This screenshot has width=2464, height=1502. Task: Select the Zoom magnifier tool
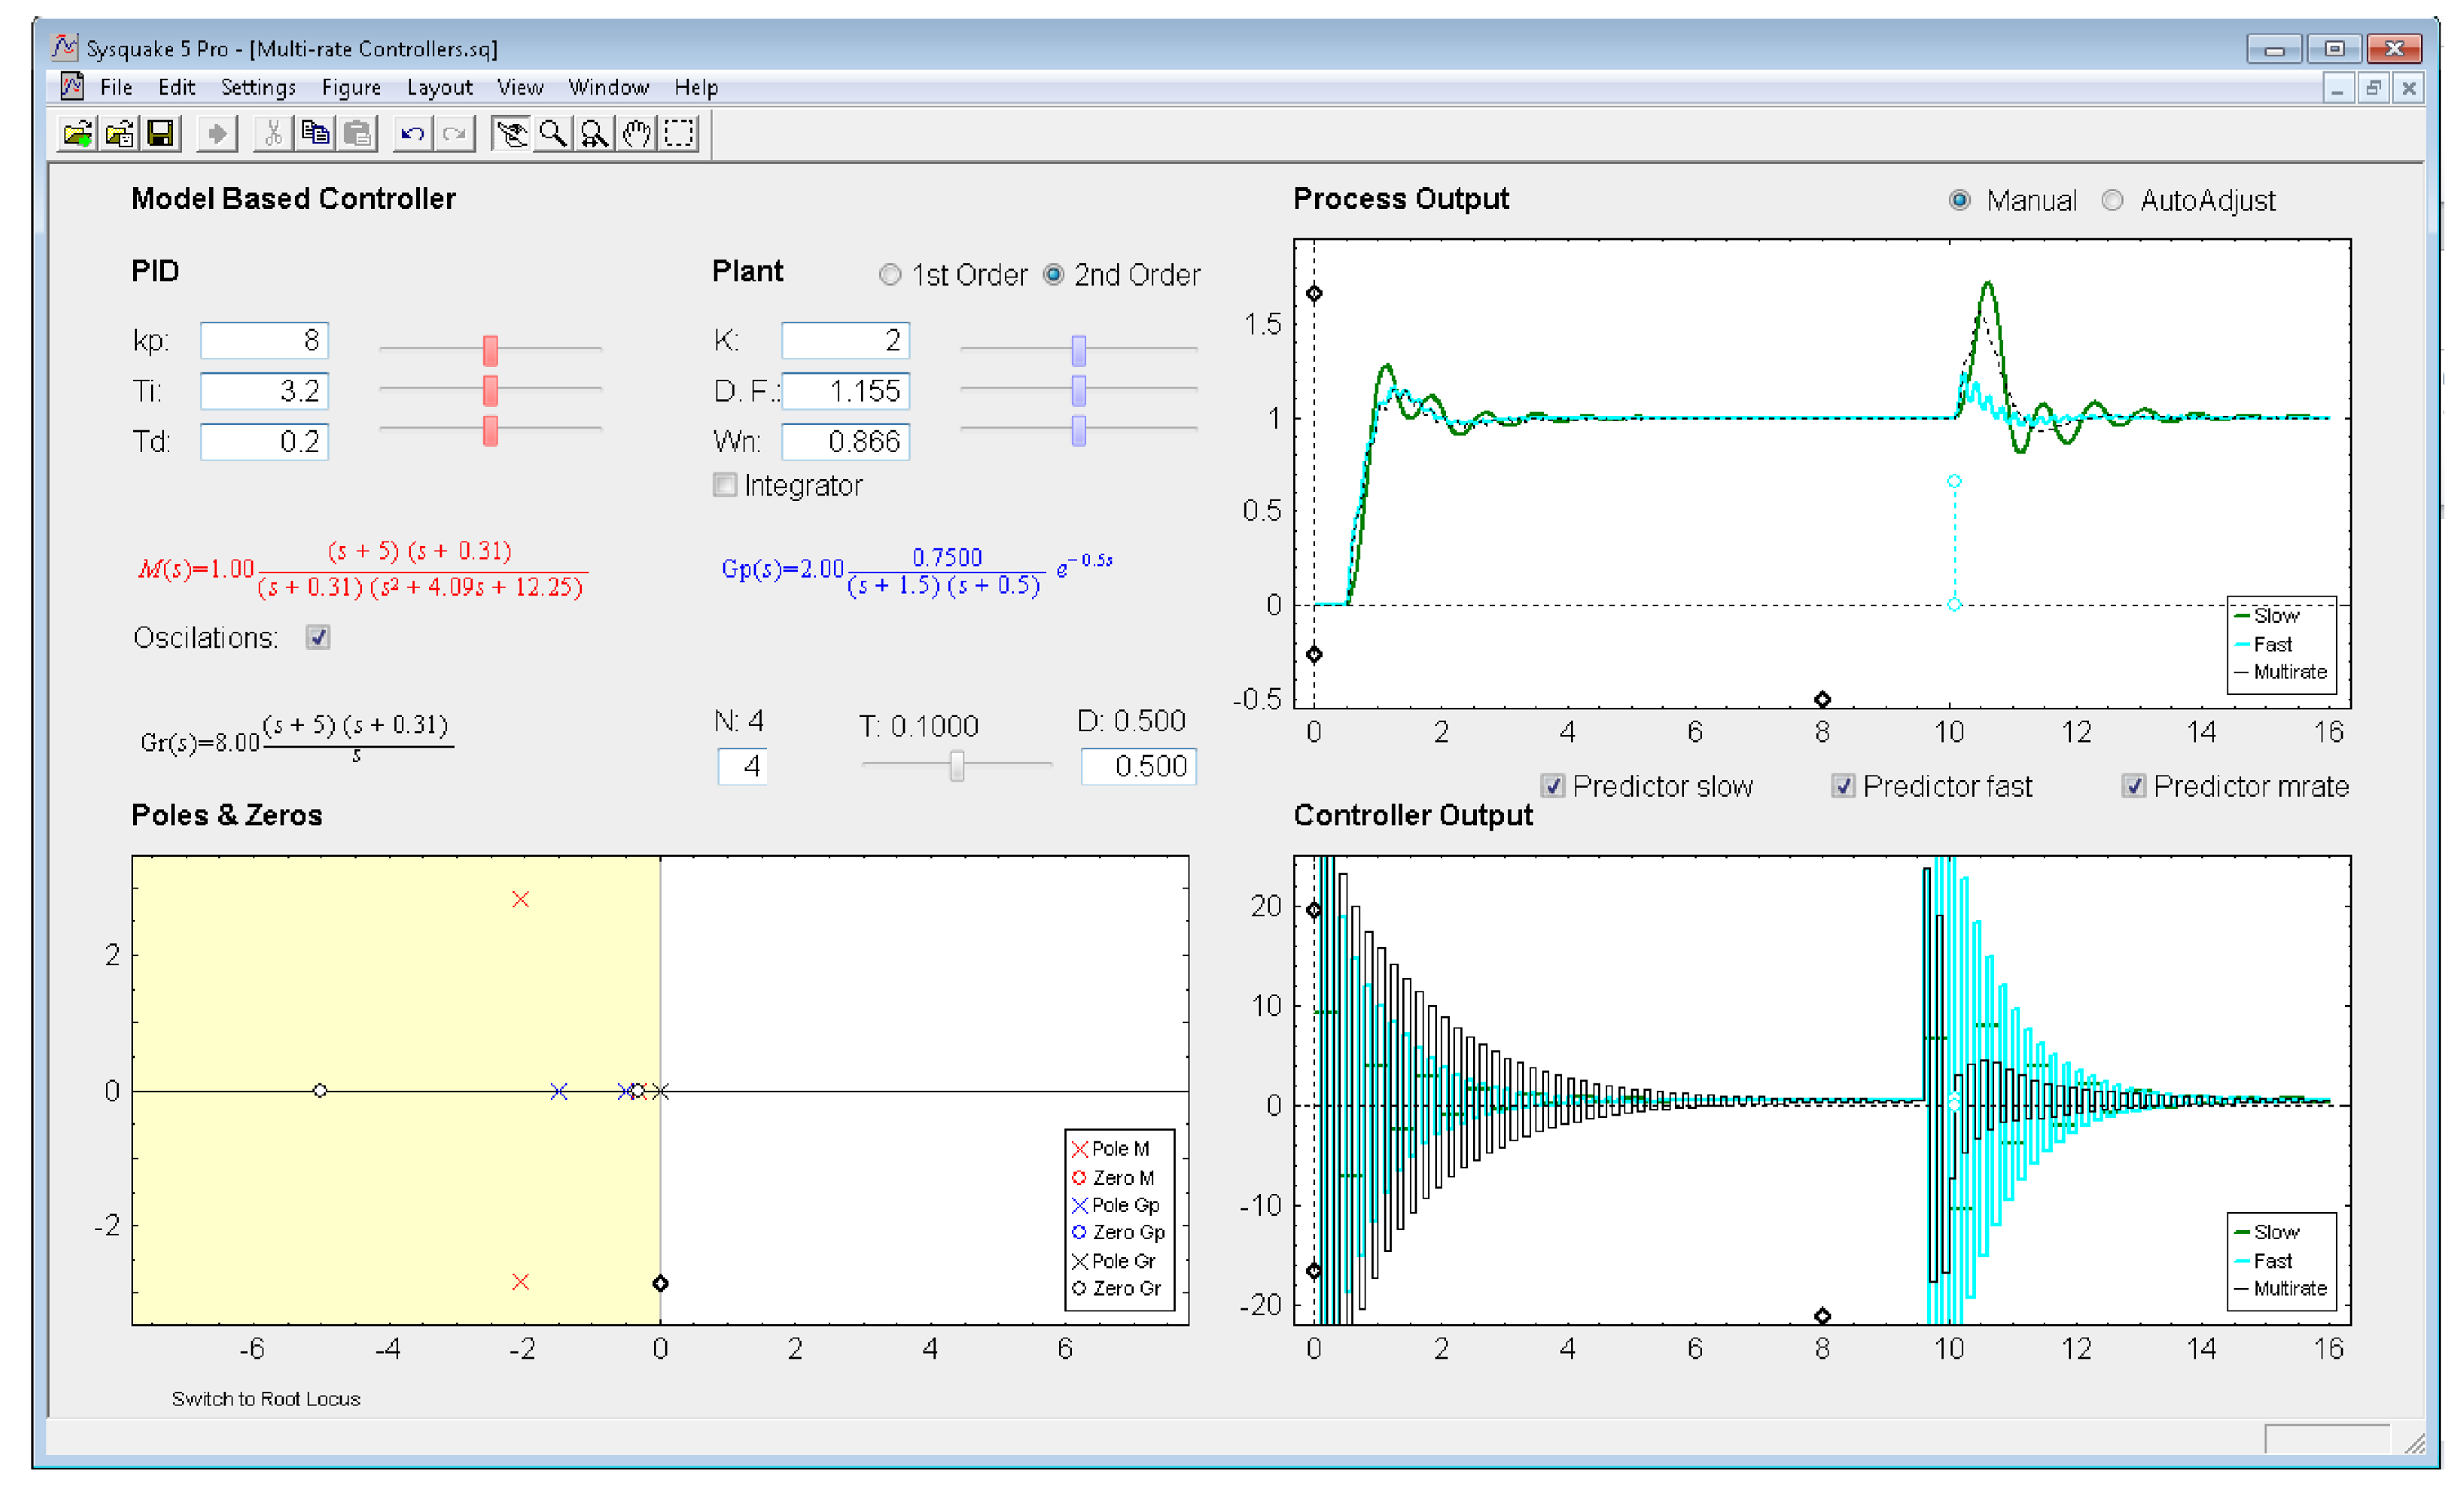(552, 134)
